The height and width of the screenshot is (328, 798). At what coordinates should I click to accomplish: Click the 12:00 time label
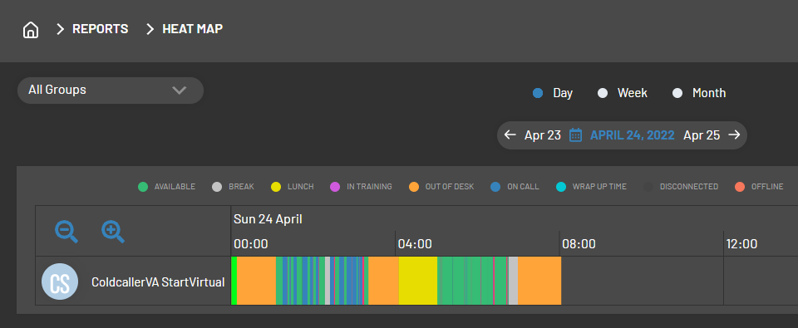741,244
